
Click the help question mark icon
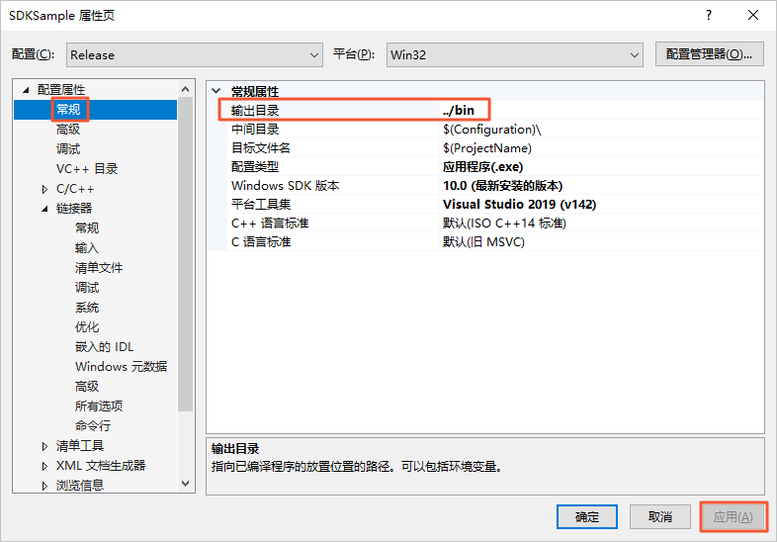pos(709,16)
